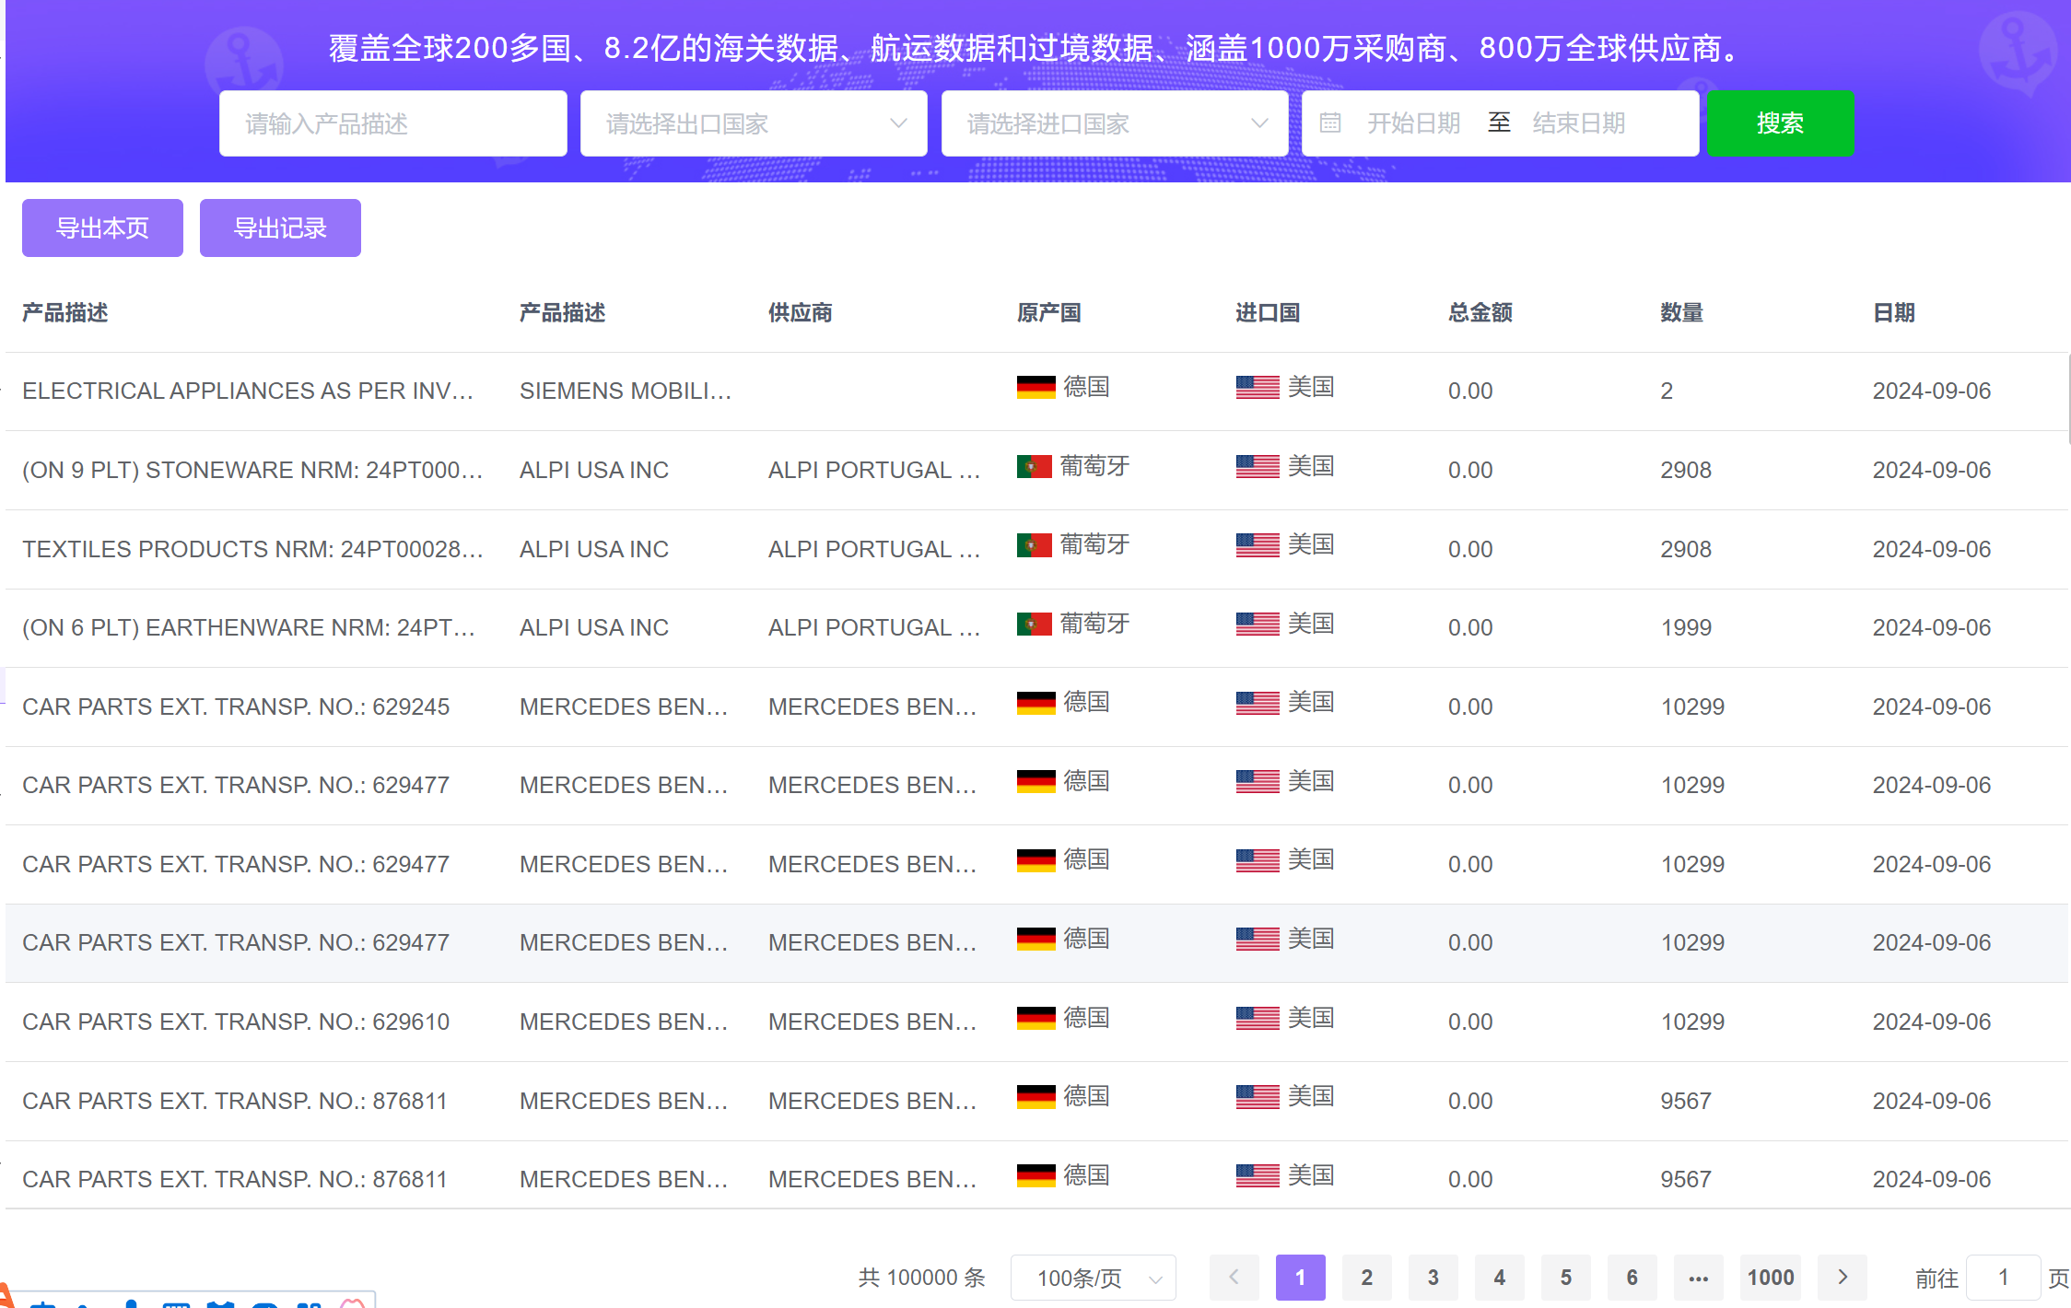2071x1308 pixels.
Task: Click the 导出记录 export records button
Action: 280,228
